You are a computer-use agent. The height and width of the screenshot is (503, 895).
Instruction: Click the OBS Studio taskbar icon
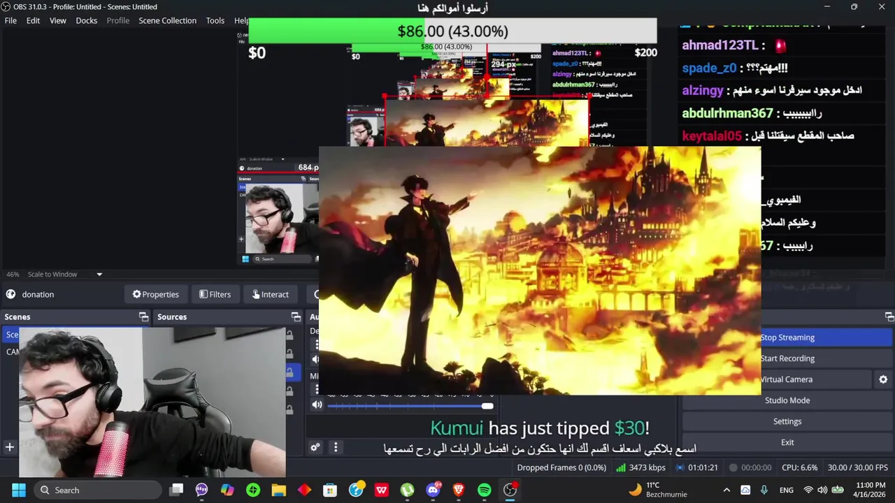(x=510, y=490)
